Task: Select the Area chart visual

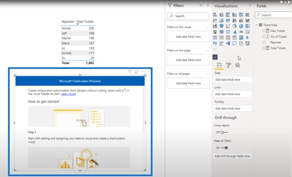Action: (222, 20)
